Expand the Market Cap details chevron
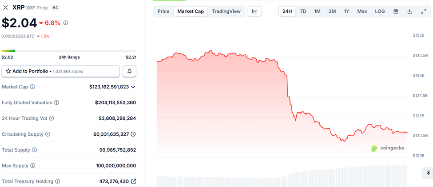Screen dimensions: 433x187 point(133,87)
